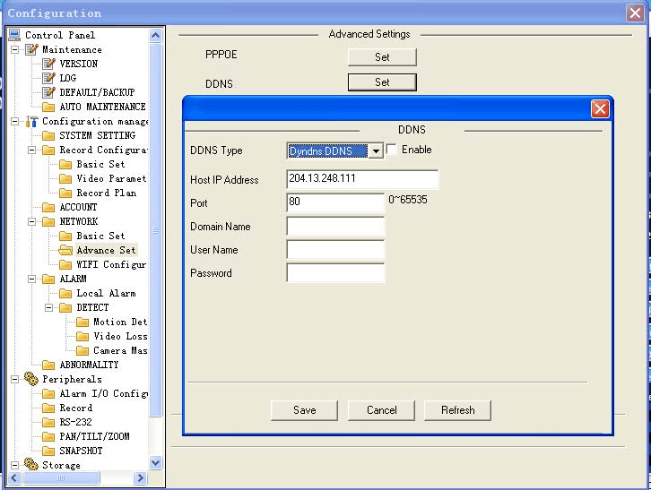Click the Peripherals gears icon
The image size is (651, 490).
pos(31,379)
